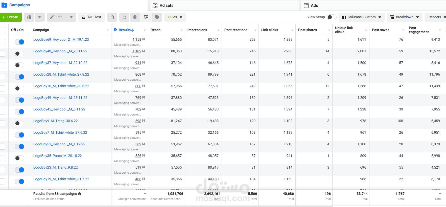Click the green Create button
Image resolution: width=446 pixels, height=207 pixels.
click(11, 17)
